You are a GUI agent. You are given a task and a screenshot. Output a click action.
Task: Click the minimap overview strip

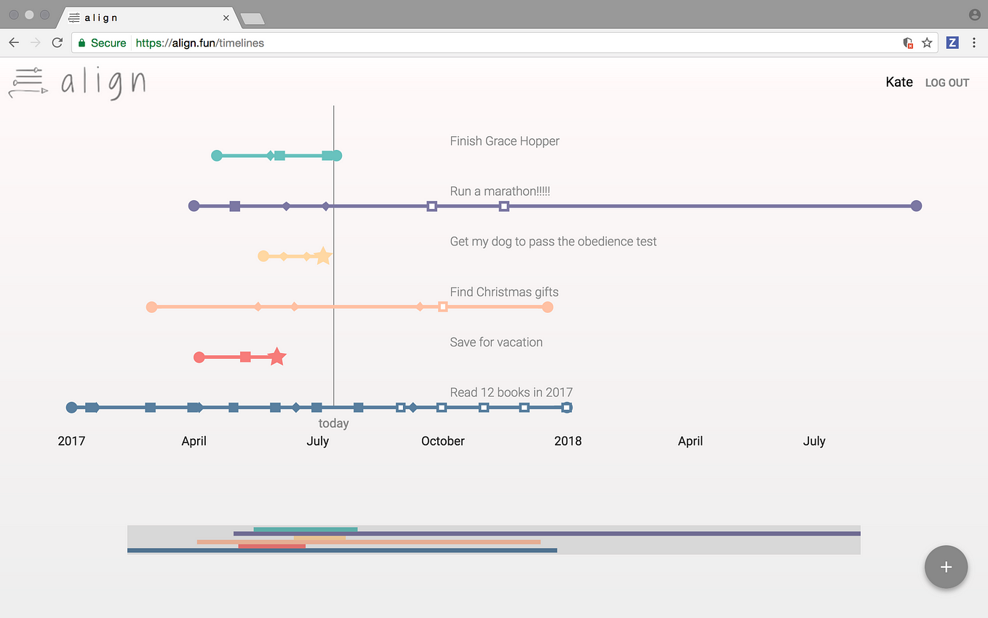(494, 539)
